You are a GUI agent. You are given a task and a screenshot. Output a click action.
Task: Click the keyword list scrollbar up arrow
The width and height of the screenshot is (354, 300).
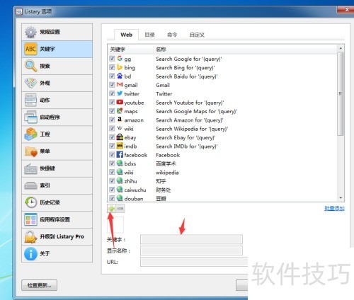(341, 48)
